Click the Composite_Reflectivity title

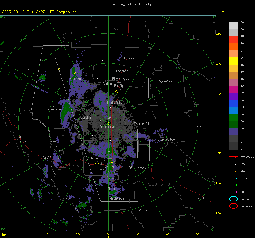(x=127, y=4)
